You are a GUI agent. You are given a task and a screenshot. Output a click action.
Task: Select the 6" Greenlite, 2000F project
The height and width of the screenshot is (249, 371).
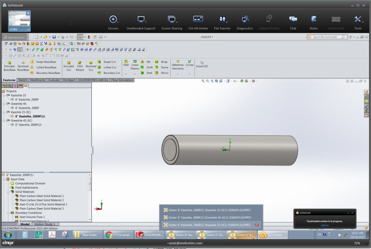coord(25,108)
